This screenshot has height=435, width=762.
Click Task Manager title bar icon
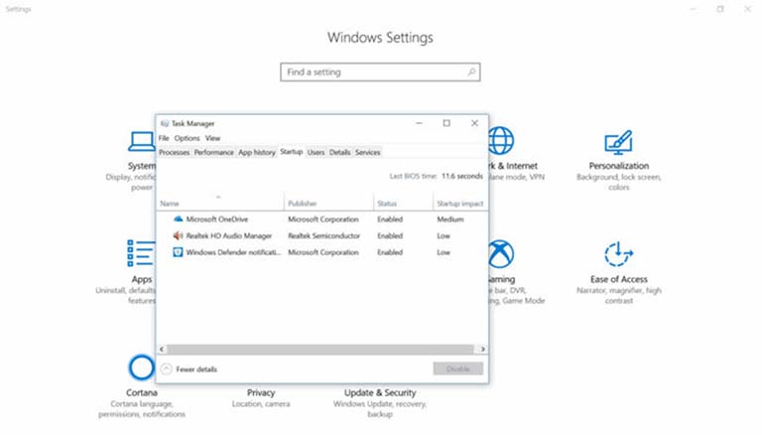pos(165,123)
